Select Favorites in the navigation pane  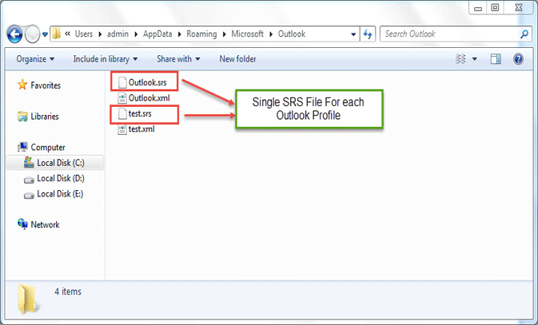[x=46, y=85]
